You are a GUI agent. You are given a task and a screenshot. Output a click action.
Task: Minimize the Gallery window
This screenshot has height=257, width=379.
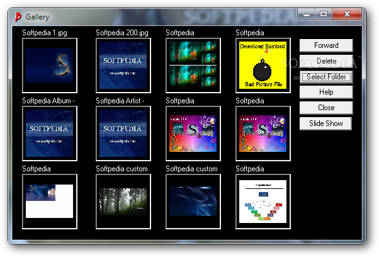coord(307,14)
